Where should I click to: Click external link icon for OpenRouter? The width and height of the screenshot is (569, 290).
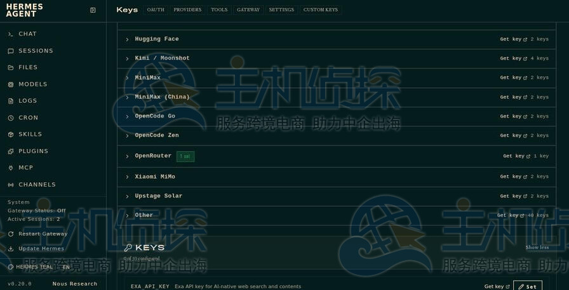tap(528, 157)
